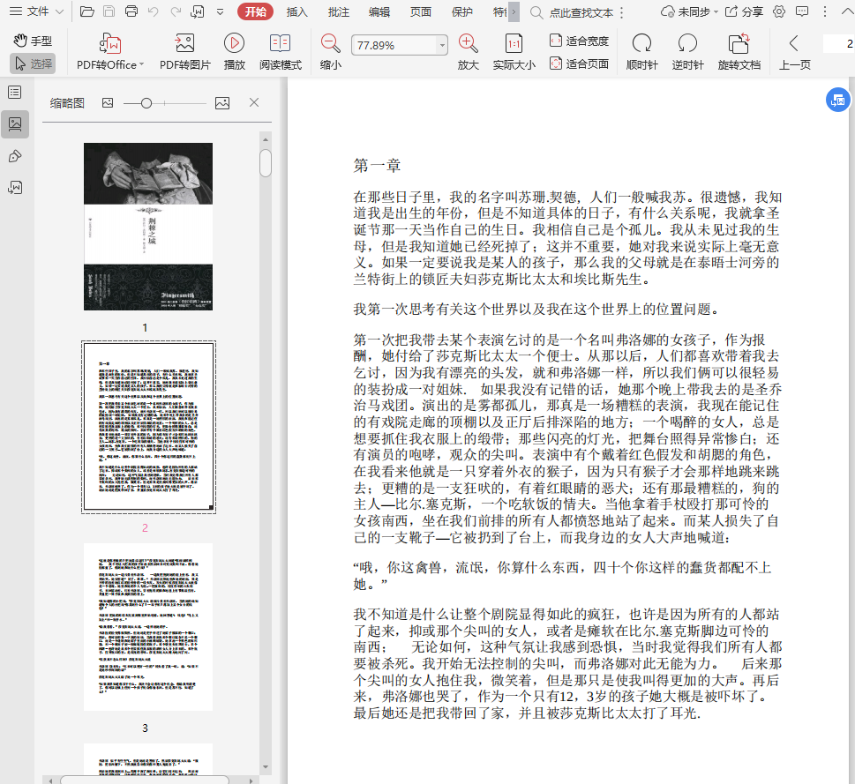Open the feedback chat bubble icon
The width and height of the screenshot is (855, 784).
click(x=802, y=12)
